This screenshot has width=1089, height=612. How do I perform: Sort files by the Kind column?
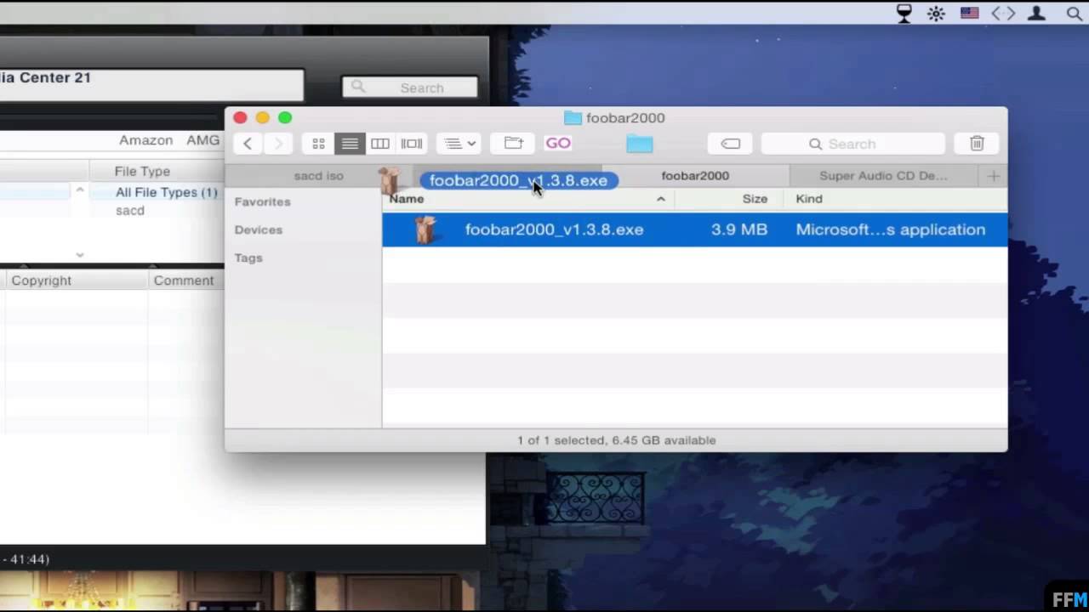pyautogui.click(x=809, y=199)
